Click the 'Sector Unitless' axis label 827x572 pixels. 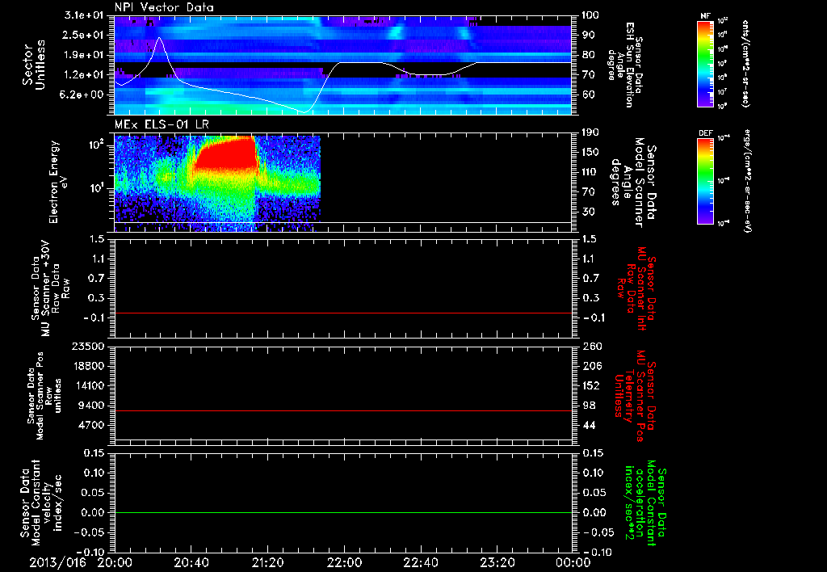(34, 65)
